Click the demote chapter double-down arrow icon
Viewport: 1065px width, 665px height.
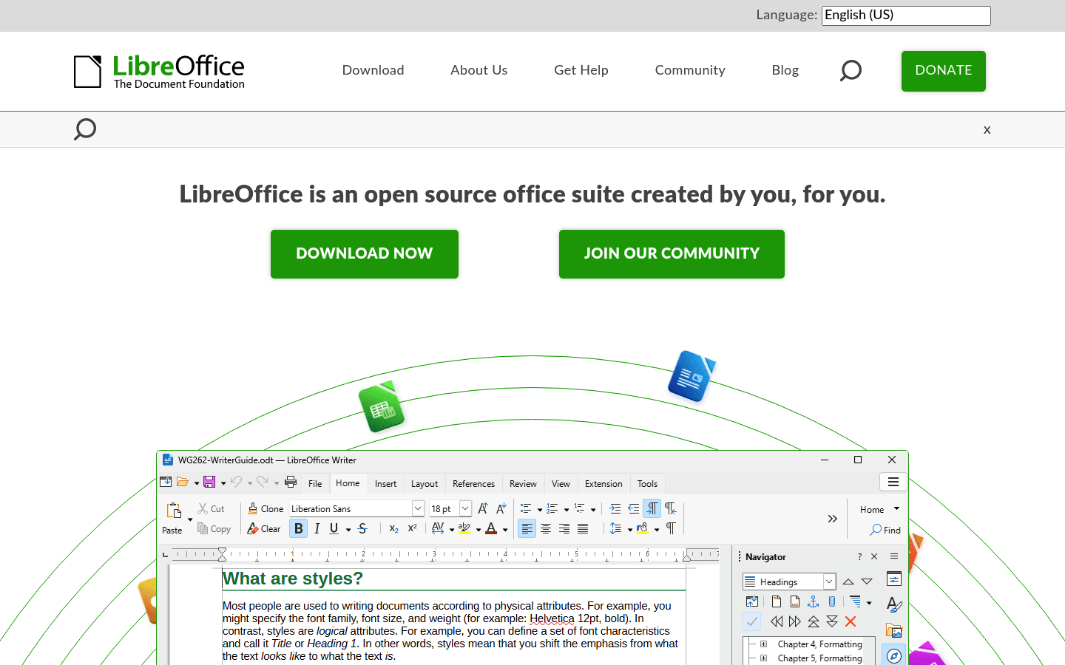(x=832, y=621)
